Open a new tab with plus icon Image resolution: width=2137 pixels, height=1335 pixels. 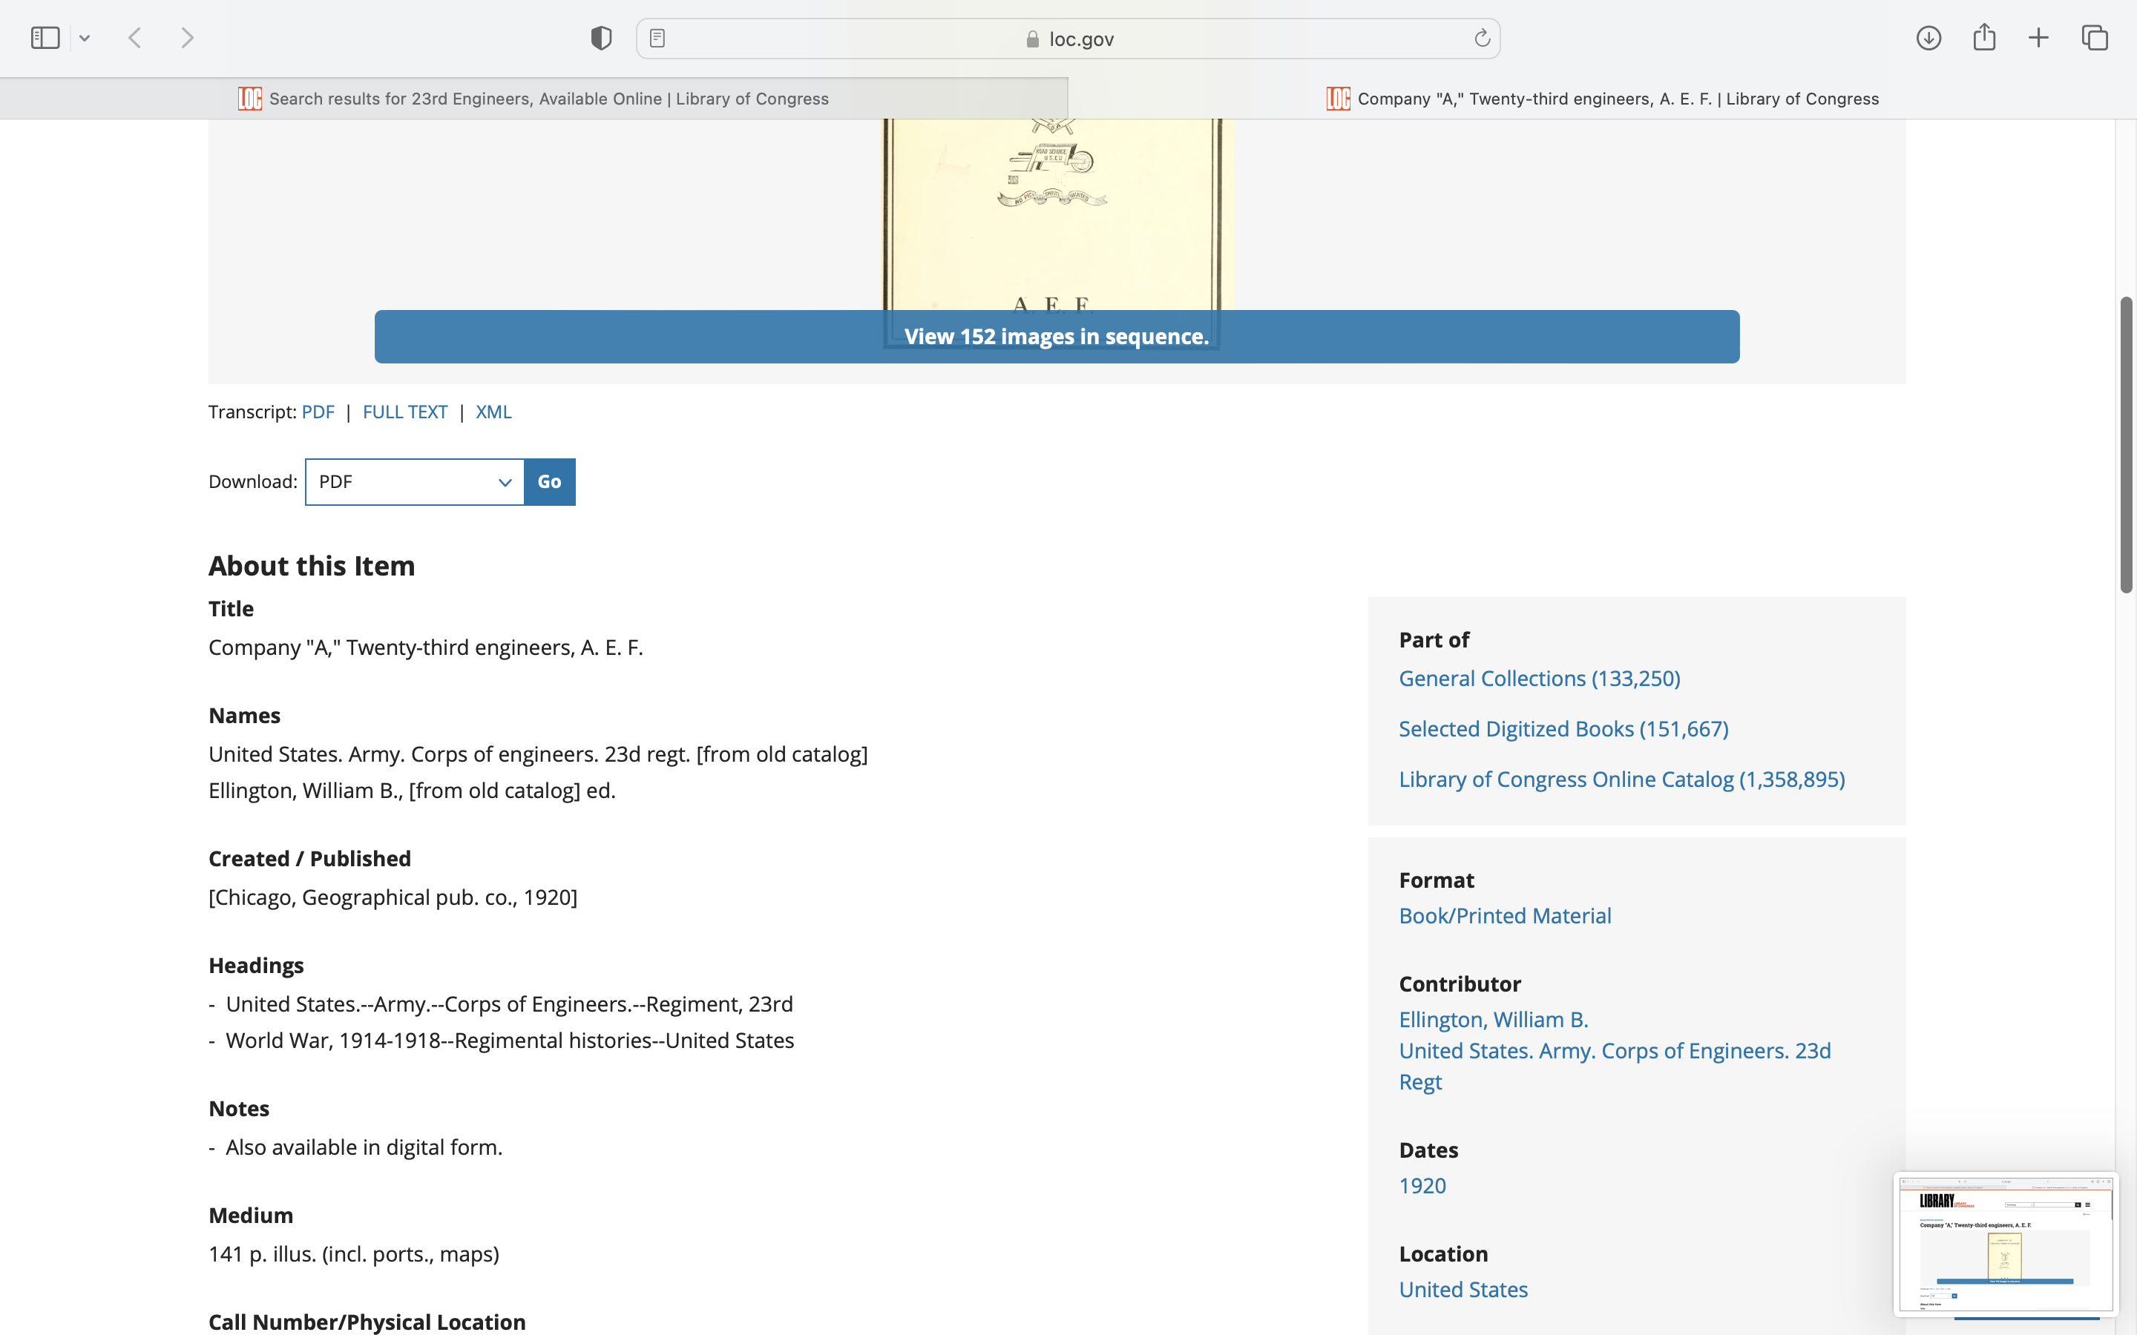click(2038, 38)
